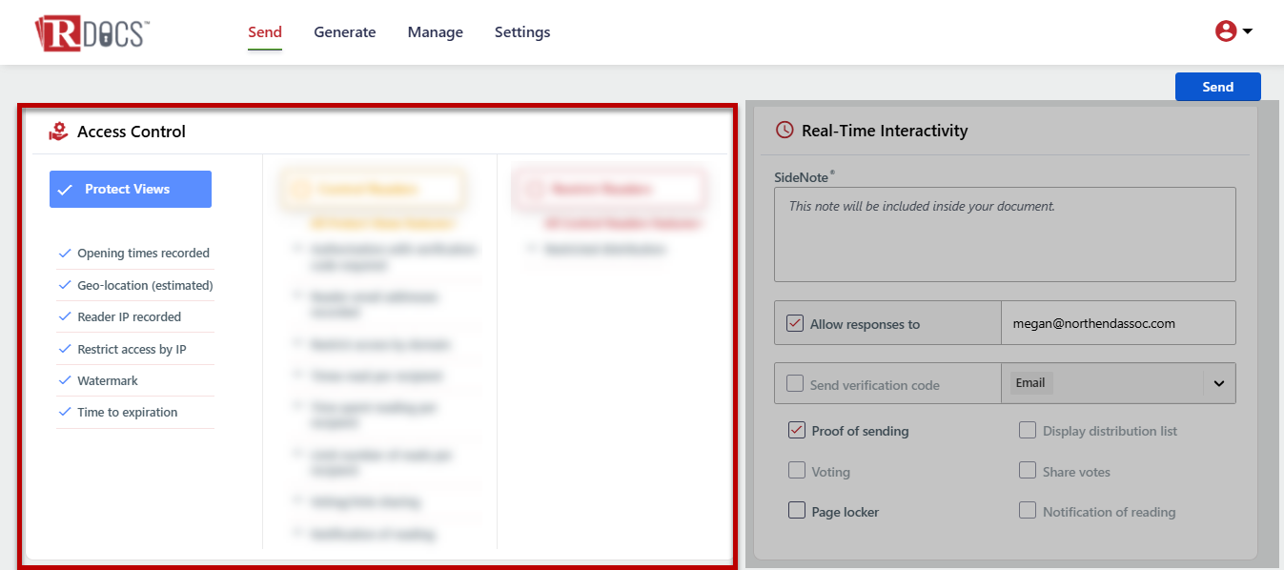Enable the Page locker checkbox
This screenshot has height=570, width=1284.
(x=797, y=511)
